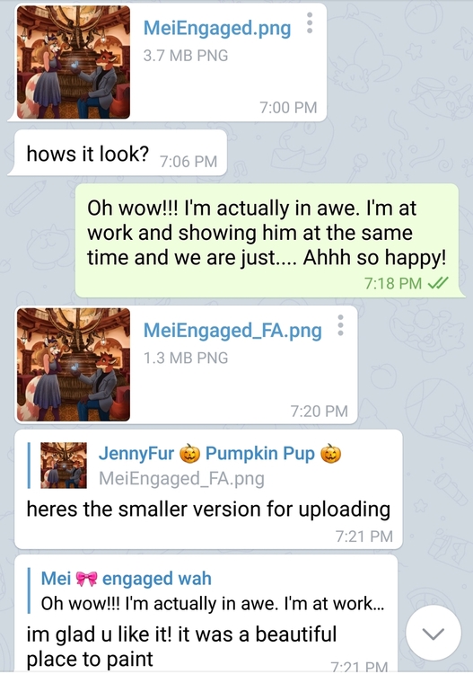473x674 pixels.
Task: Tap the second pumpkin emoji after Pumpkin Pup
Action: (331, 454)
